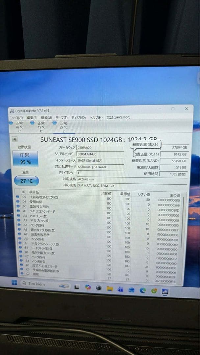Open the ヘルプ(H) menu
Screen dimensions: 200x355
96,117
